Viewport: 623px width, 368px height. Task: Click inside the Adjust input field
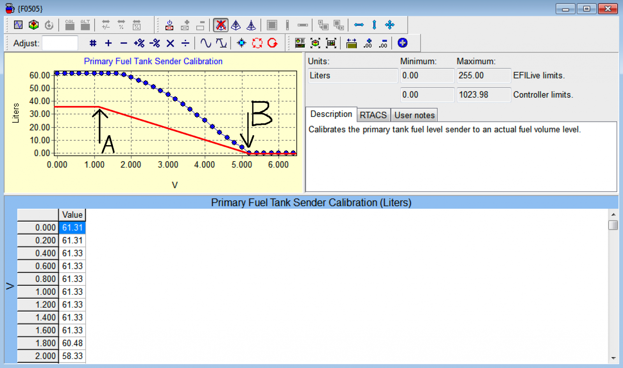coord(60,43)
